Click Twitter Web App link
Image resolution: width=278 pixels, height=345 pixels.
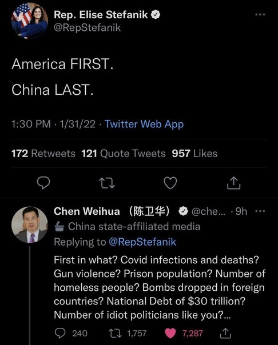point(144,124)
